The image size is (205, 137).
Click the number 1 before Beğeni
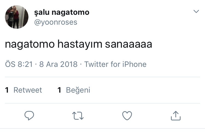59,90
